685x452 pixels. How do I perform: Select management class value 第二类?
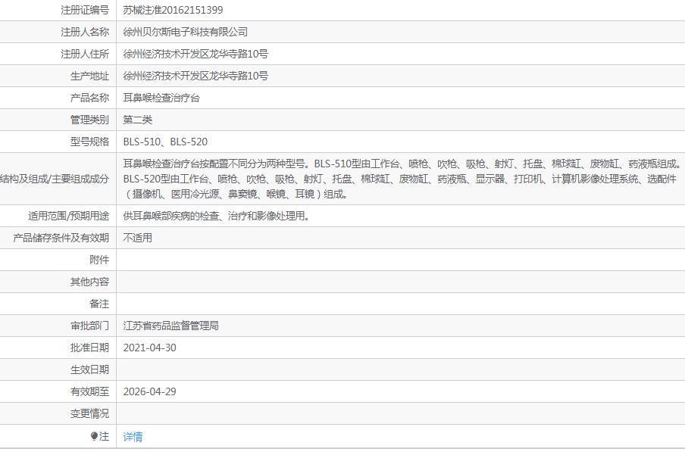pos(138,120)
